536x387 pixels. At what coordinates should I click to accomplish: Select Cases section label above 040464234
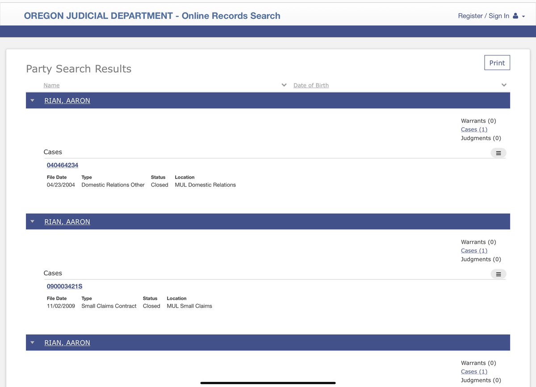click(53, 152)
